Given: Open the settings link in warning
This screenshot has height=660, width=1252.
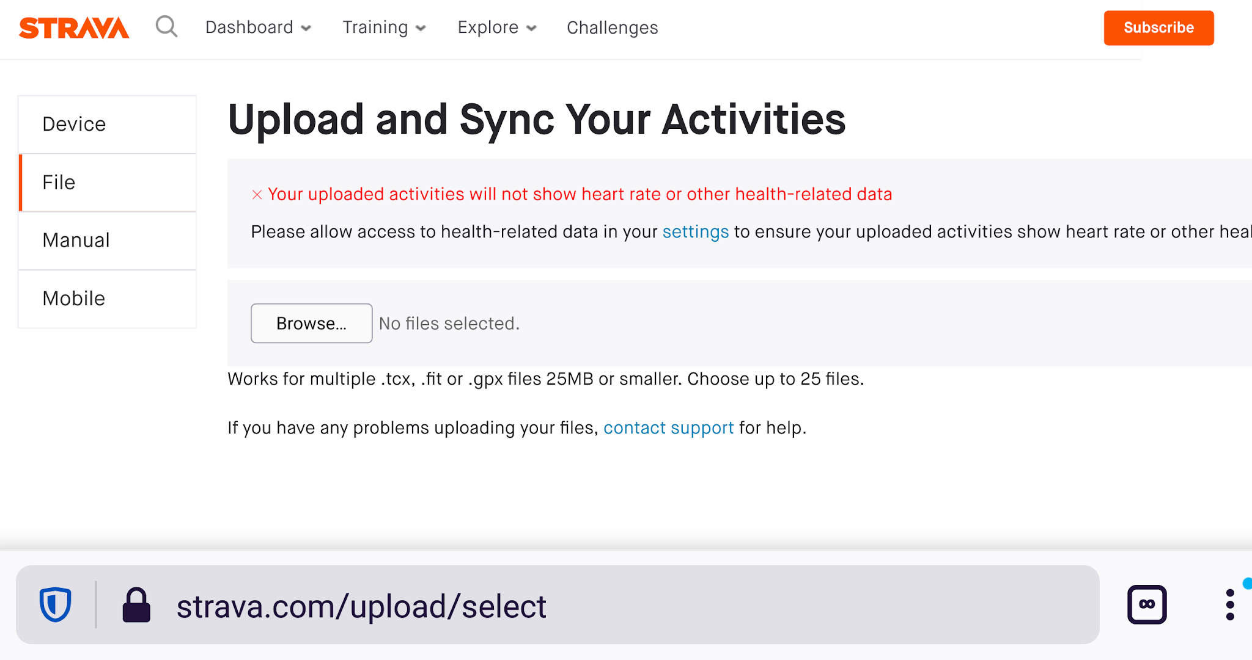Looking at the screenshot, I should click(x=695, y=232).
